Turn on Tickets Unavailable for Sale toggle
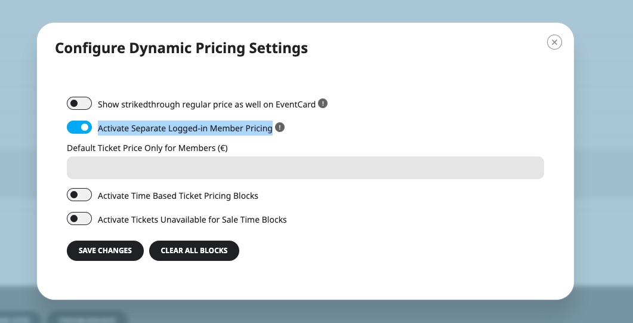633x323 pixels. coord(79,219)
